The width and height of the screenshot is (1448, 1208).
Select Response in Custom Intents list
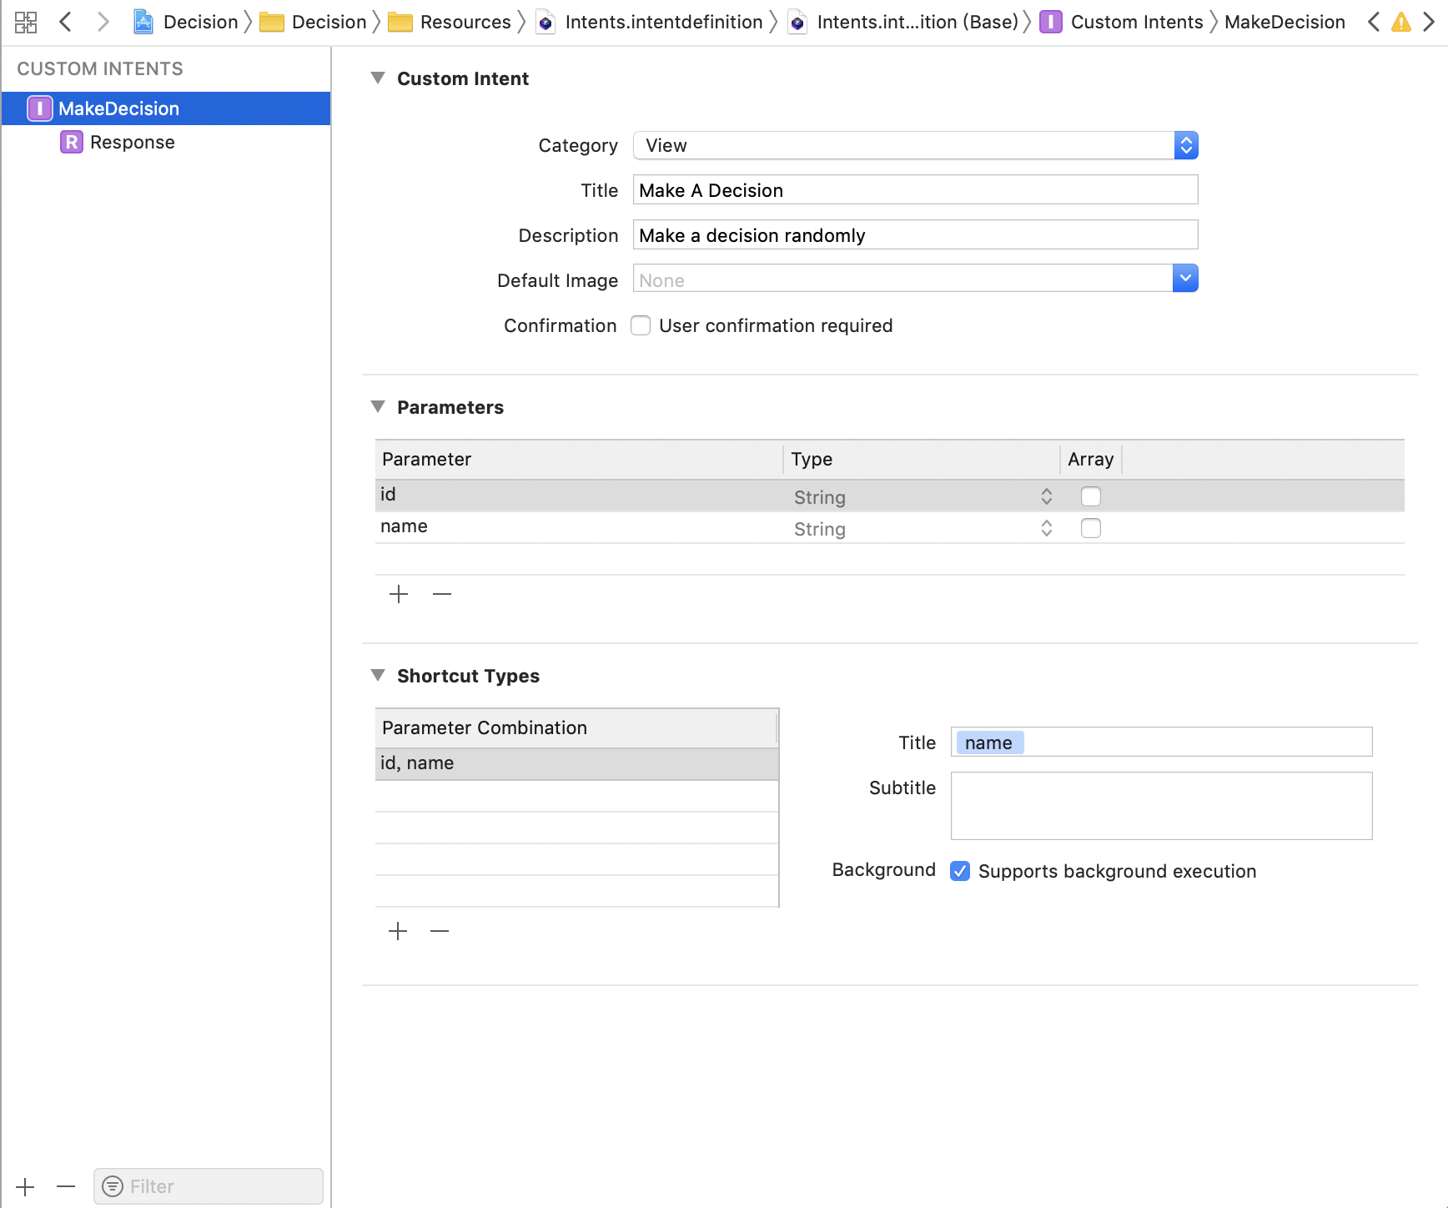point(132,143)
